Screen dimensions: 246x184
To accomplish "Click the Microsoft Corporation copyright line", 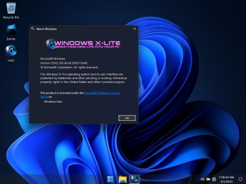I will tap(69, 67).
